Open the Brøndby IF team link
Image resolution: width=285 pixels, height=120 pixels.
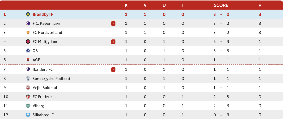pos(43,14)
